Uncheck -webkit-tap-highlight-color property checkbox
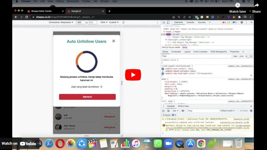Image resolution: width=267 pixels, height=150 pixels. [x=162, y=74]
